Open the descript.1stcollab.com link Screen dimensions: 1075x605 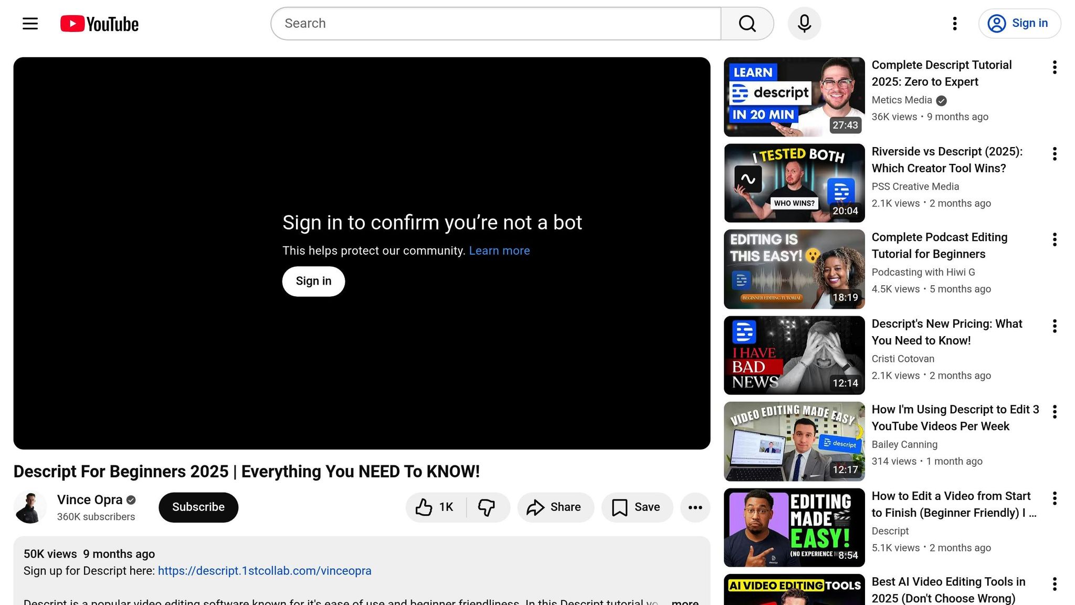tap(265, 571)
